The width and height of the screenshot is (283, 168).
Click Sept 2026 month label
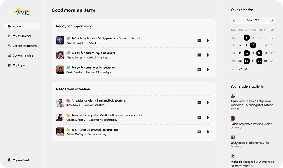pos(253,20)
